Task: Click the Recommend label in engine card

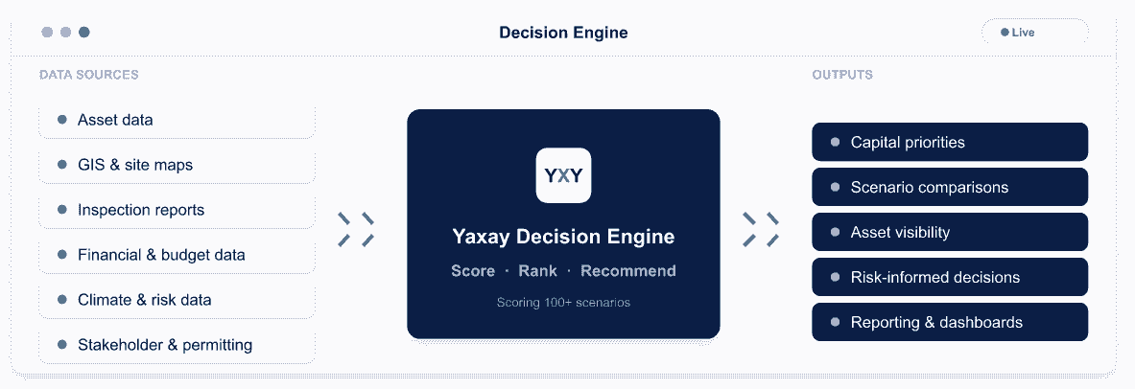Action: (628, 271)
